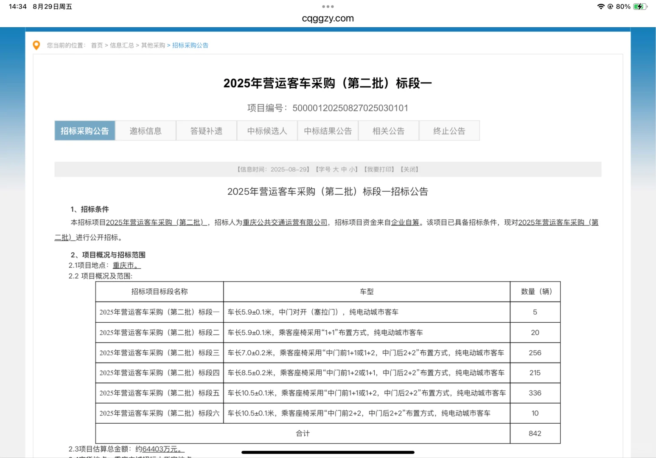Click the 其他采购 breadcrumb link
656x458 pixels.
tap(153, 45)
